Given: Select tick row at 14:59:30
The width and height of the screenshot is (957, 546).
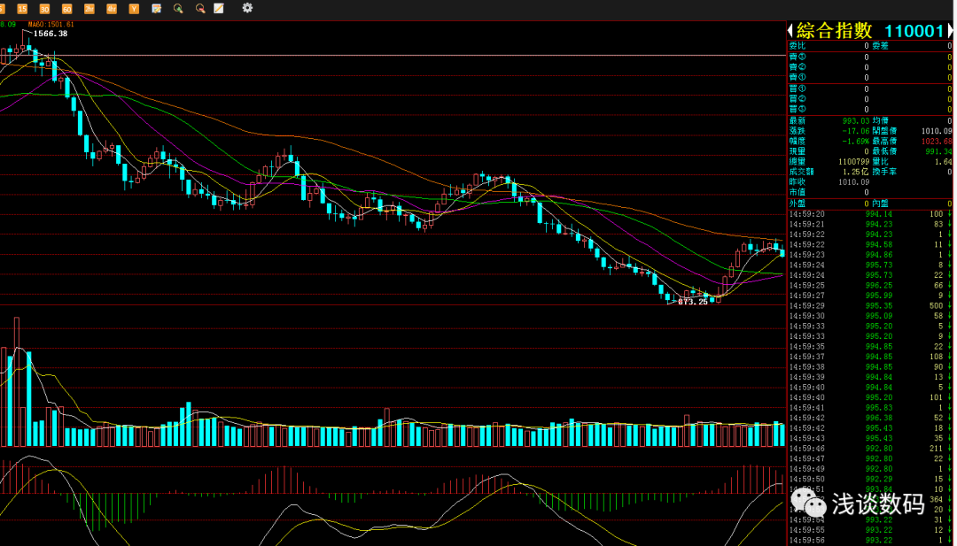Looking at the screenshot, I should (870, 316).
